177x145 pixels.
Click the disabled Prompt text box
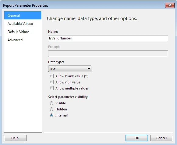coord(108,54)
